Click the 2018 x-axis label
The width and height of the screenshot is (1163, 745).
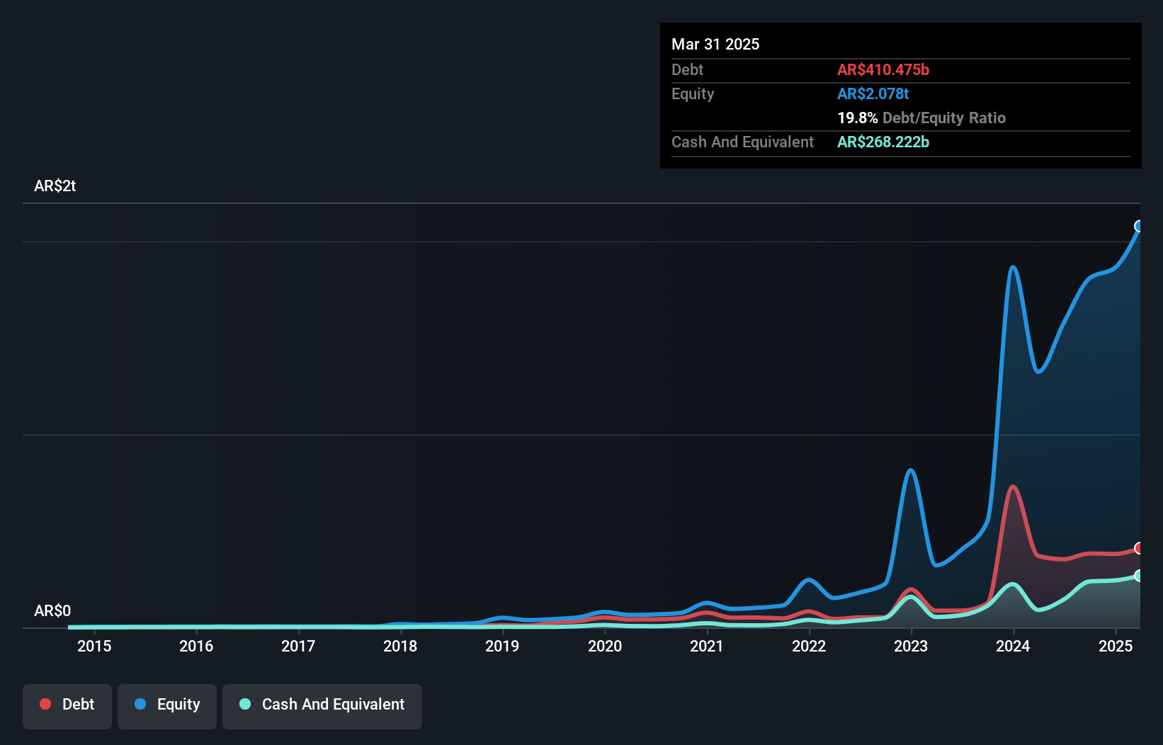coord(400,646)
